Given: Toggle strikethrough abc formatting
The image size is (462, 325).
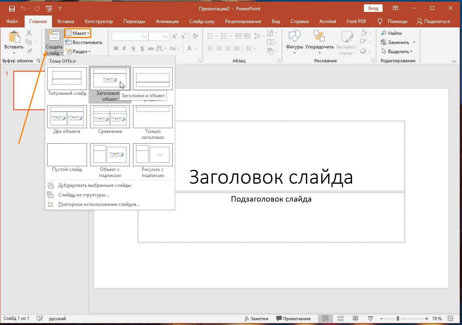Looking at the screenshot, I should [150, 48].
